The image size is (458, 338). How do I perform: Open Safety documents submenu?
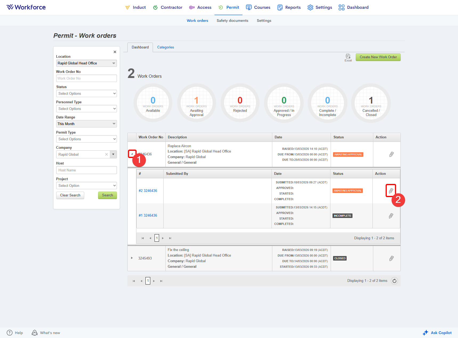tap(232, 20)
